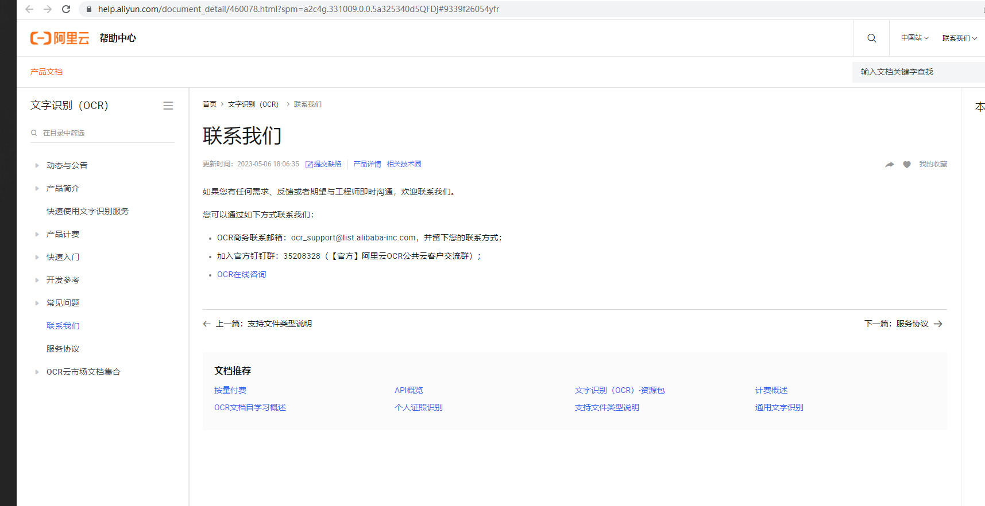
Task: Open 动态与公告 sidebar item
Action: click(67, 165)
